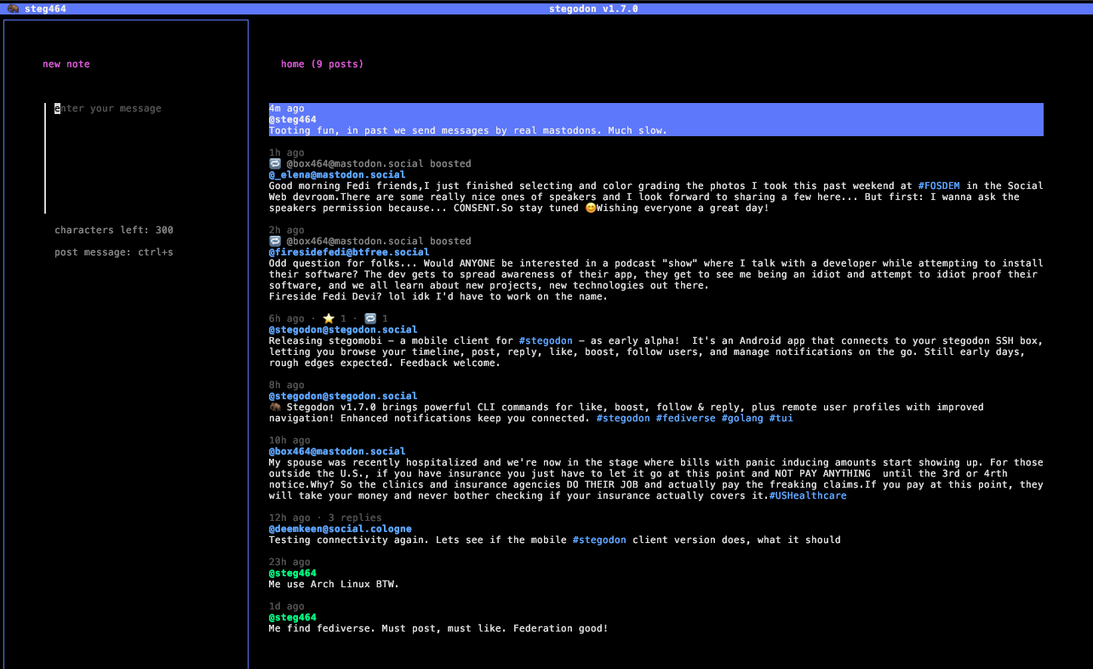Click the boost icon above _elena's post

[x=275, y=163]
